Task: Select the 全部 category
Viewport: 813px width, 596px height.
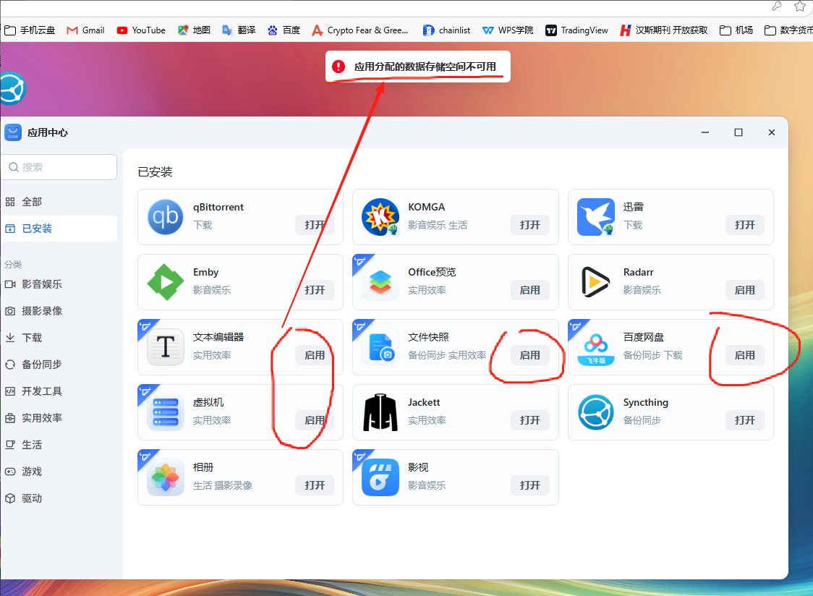Action: (x=59, y=202)
